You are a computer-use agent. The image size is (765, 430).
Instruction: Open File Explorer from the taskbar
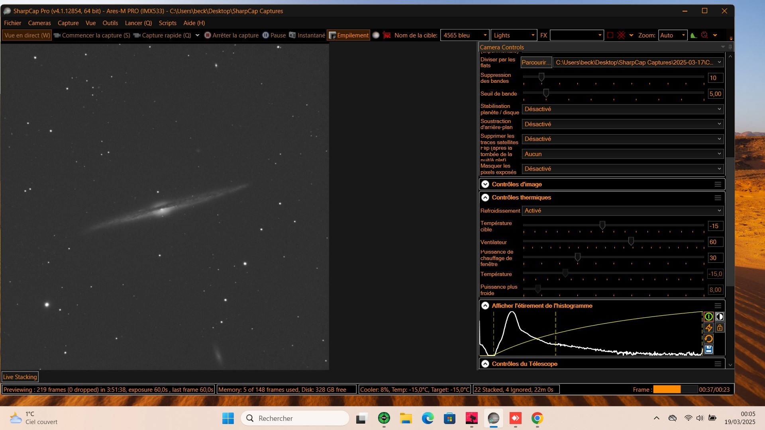click(406, 418)
